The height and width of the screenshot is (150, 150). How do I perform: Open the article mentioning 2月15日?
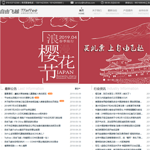pos(118,118)
